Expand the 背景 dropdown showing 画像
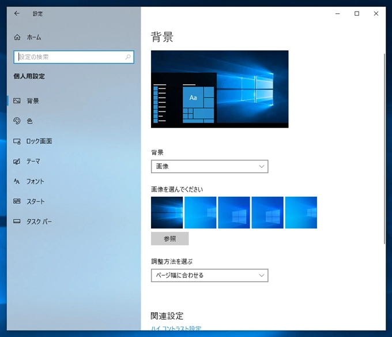 click(x=209, y=166)
